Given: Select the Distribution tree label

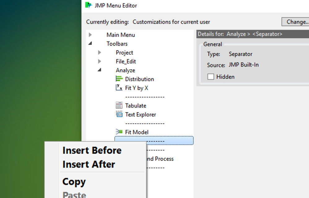Looking at the screenshot, I should click(x=140, y=79).
